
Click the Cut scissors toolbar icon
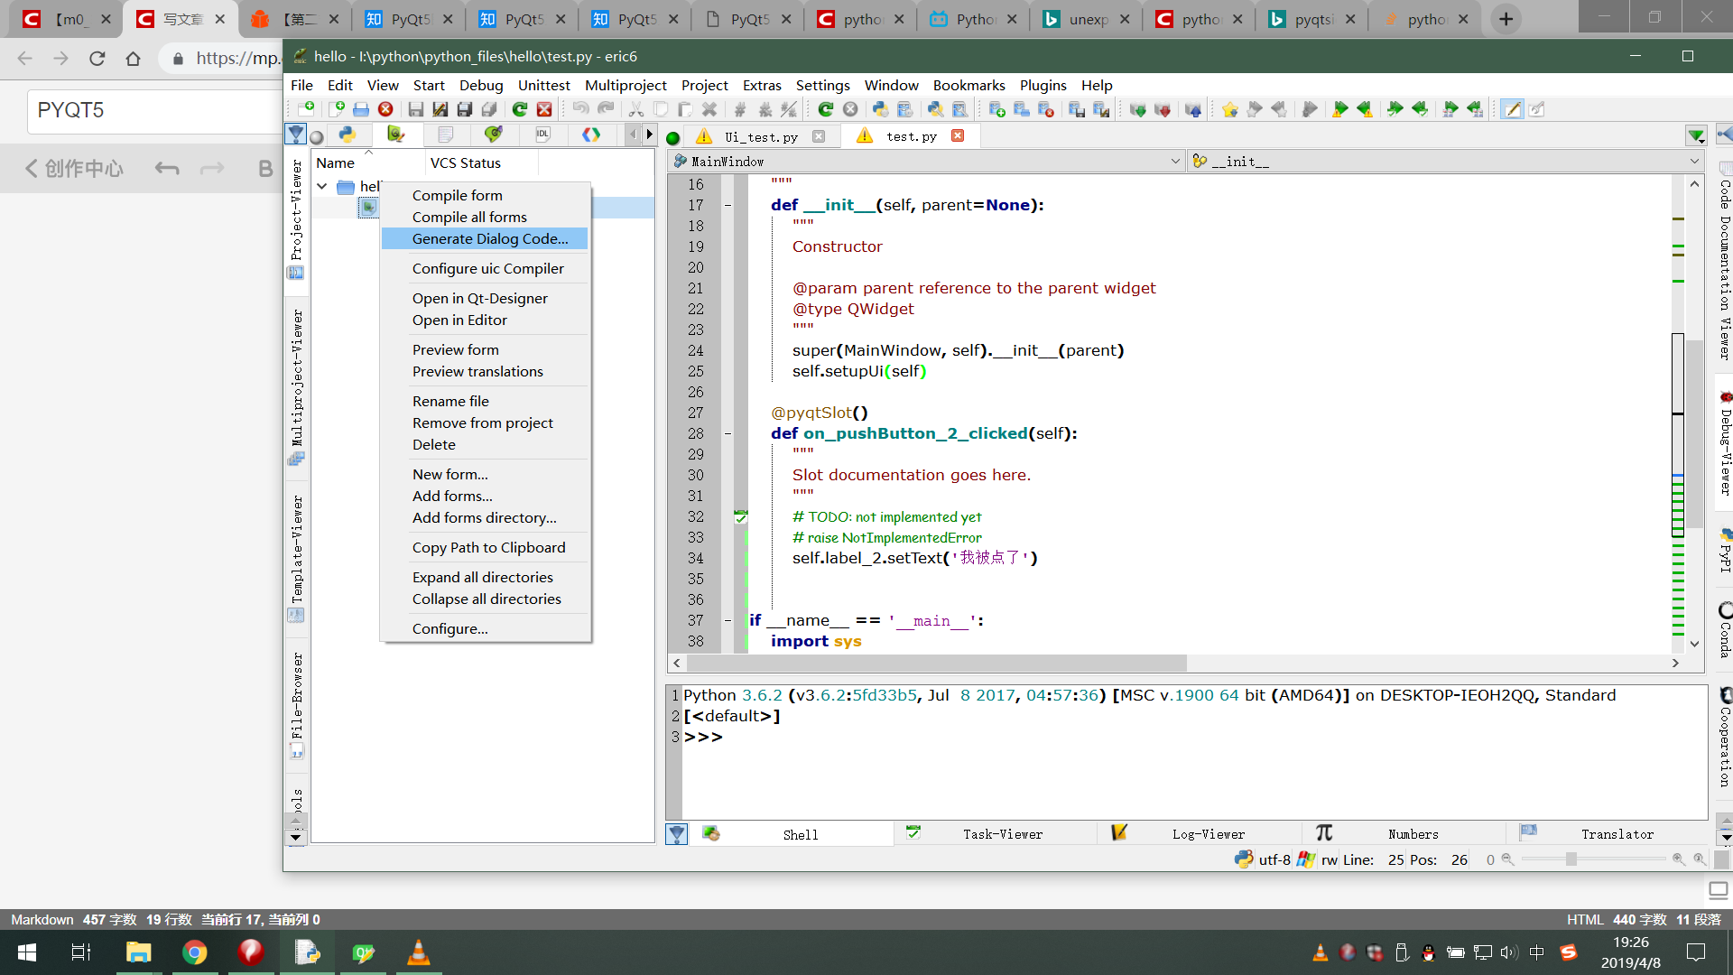point(635,109)
